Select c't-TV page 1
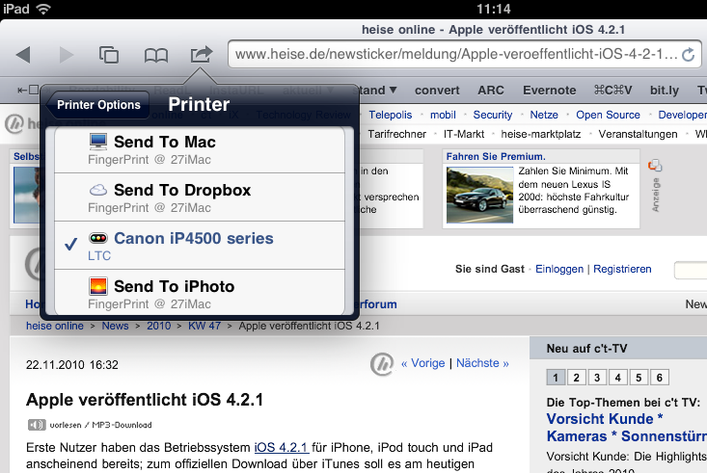The height and width of the screenshot is (473, 707). (556, 378)
